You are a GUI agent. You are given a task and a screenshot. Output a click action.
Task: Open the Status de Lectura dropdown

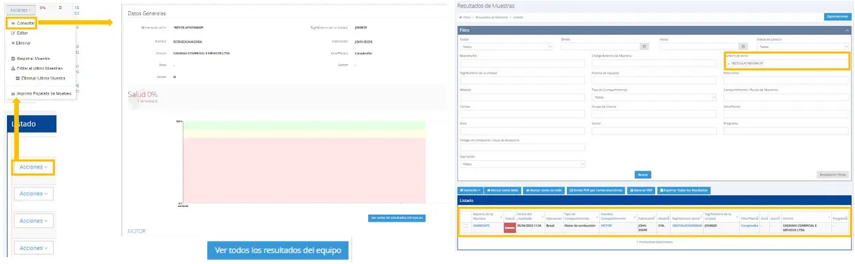click(803, 47)
